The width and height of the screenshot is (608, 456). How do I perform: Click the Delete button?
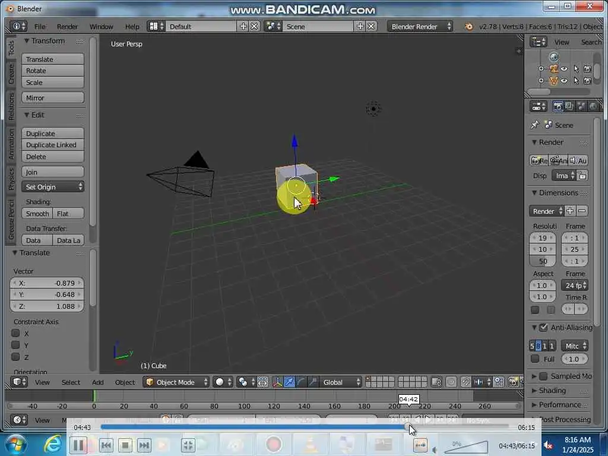53,157
